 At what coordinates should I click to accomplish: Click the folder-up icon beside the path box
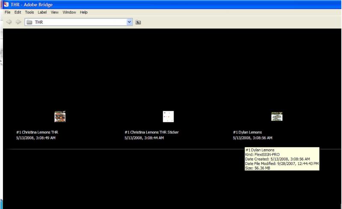[138, 22]
